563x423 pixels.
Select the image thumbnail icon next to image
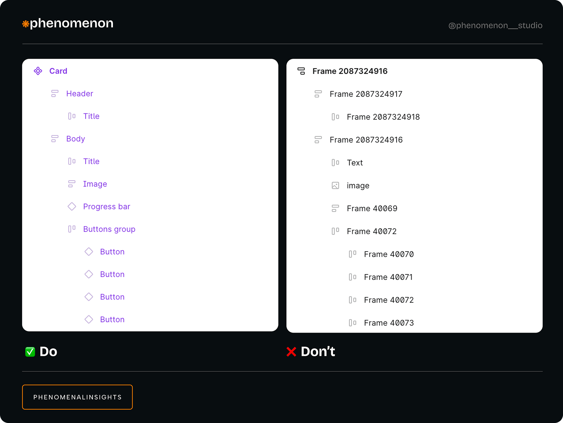pyautogui.click(x=336, y=185)
